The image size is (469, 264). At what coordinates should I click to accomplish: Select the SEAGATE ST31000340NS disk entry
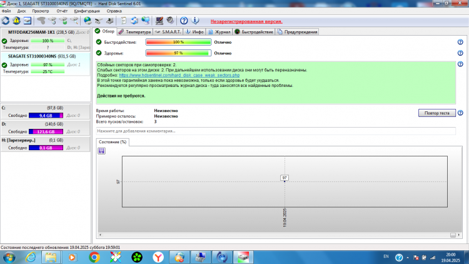[x=46, y=64]
